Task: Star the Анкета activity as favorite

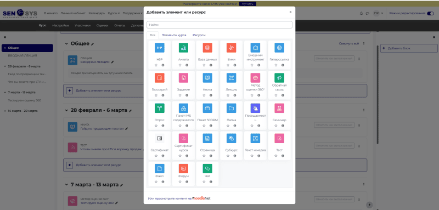Action: click(180, 65)
